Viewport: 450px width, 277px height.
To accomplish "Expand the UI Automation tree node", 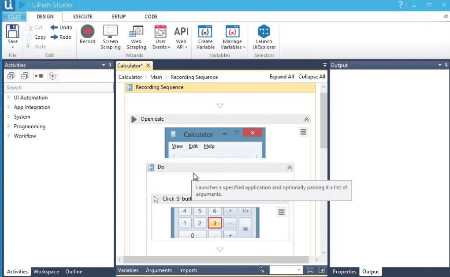I will point(8,97).
